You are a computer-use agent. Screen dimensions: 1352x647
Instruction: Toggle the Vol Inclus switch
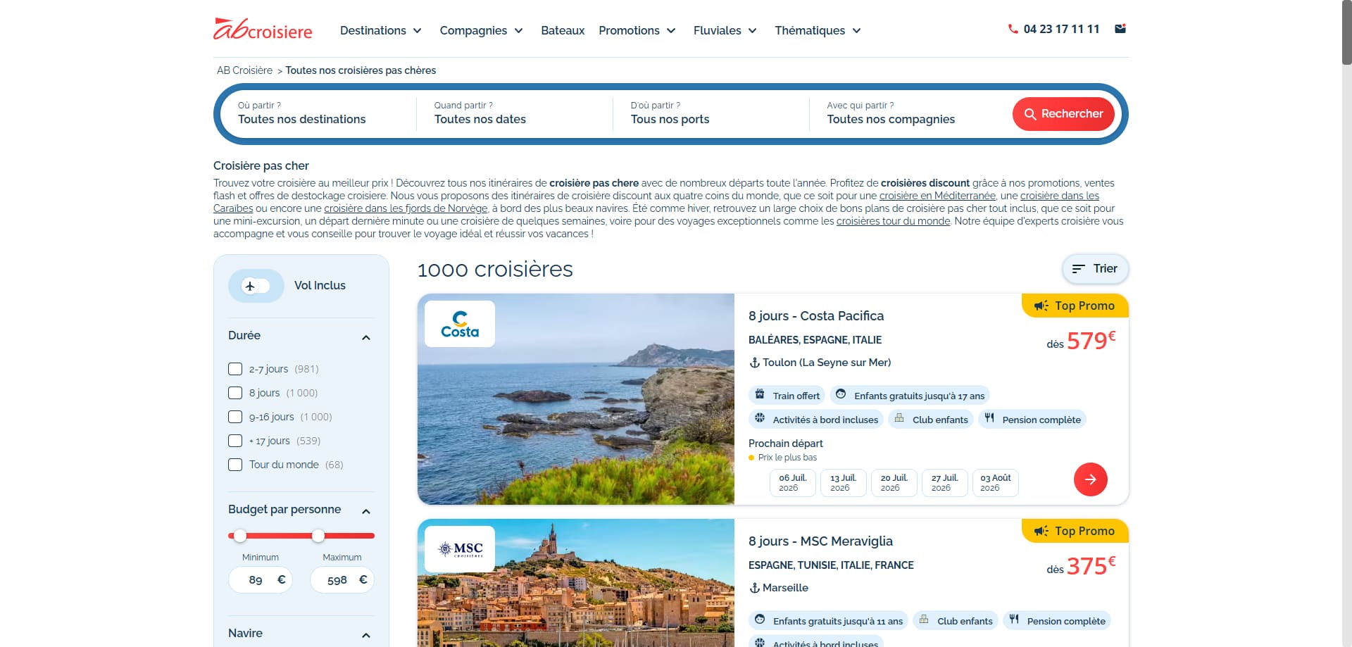point(256,286)
